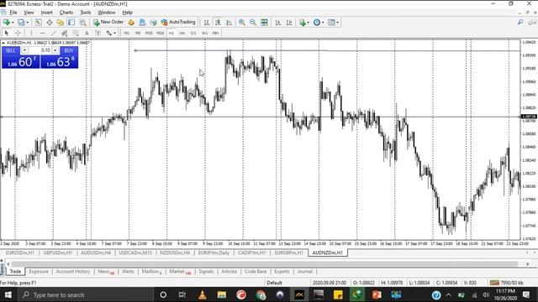Screen dimensions: 538x302
Task: Switch timeframe to M1
Action: click(127, 34)
